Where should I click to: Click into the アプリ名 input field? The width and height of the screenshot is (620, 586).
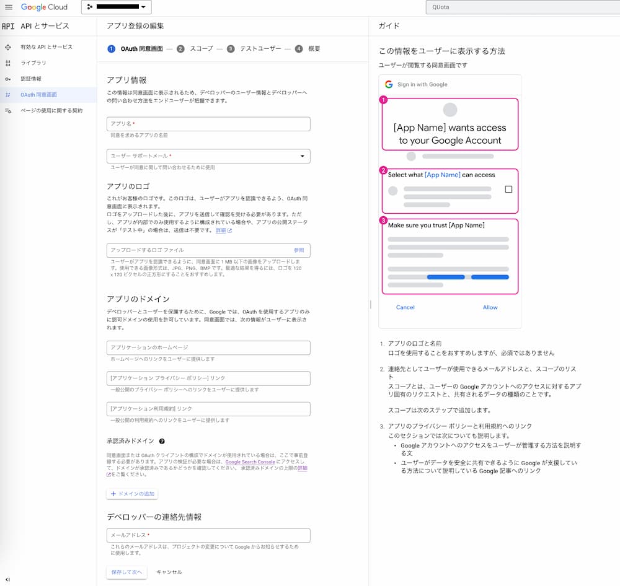(208, 124)
